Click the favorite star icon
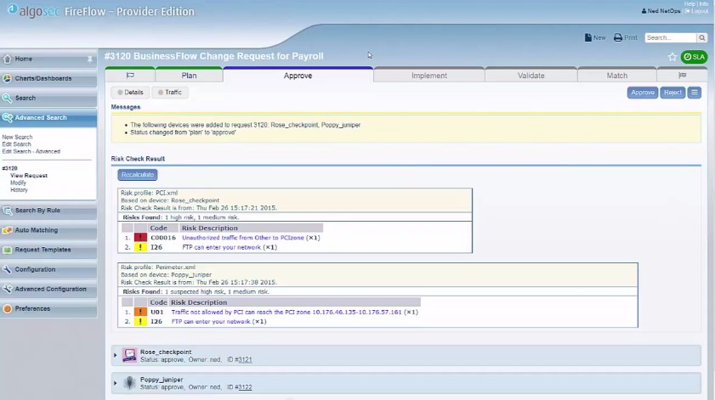This screenshot has width=715, height=400. pos(672,57)
